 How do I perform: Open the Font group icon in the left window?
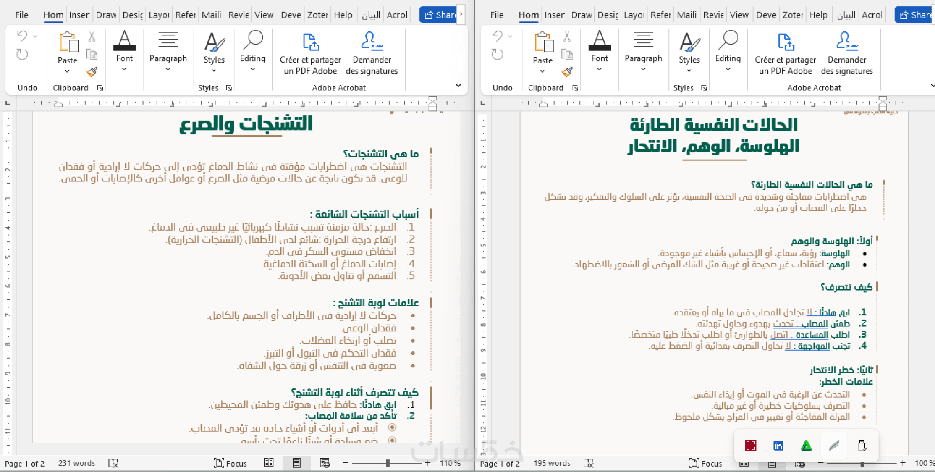coord(124,40)
